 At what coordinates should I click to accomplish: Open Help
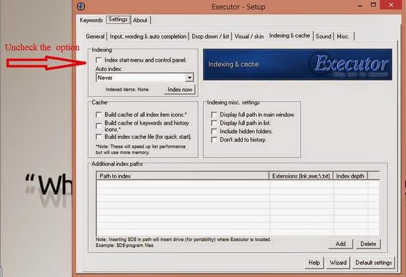(x=314, y=263)
